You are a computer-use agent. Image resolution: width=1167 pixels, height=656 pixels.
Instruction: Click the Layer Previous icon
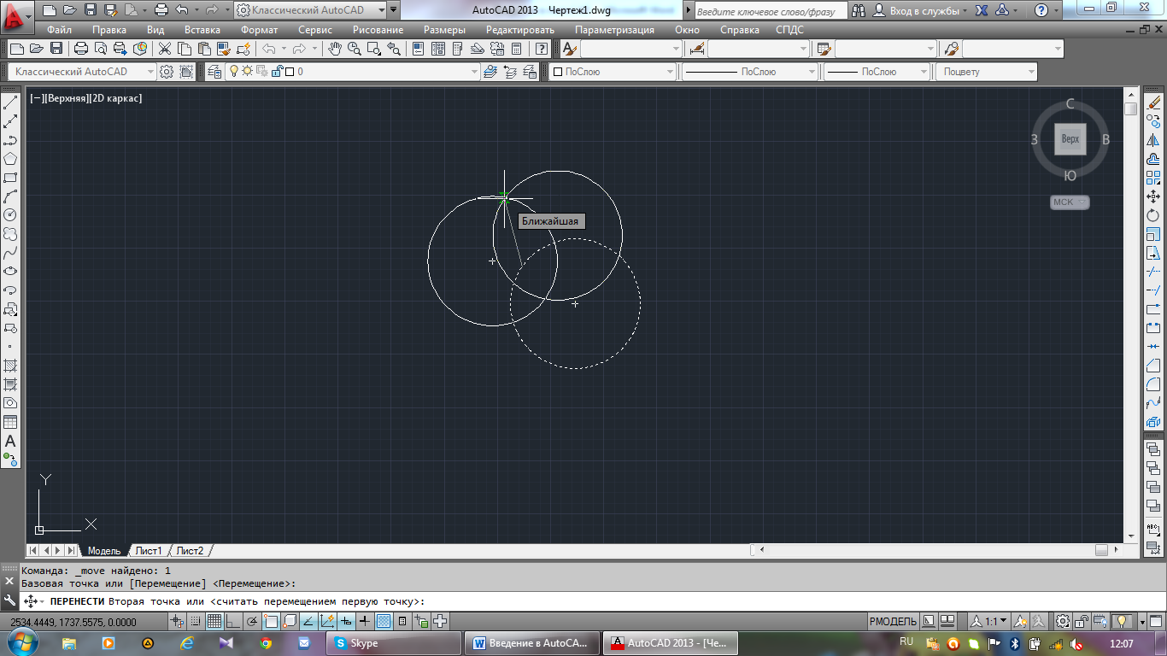pyautogui.click(x=510, y=72)
